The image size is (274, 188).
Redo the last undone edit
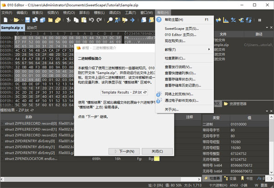point(99,20)
